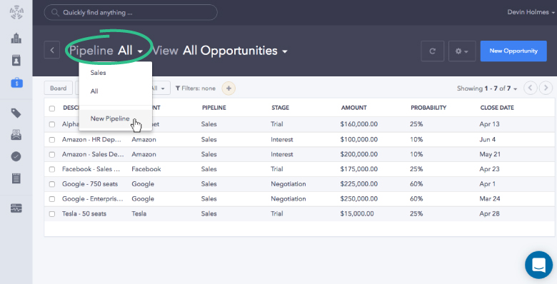Sort by the PIPELINE column header
The width and height of the screenshot is (557, 284).
point(214,108)
